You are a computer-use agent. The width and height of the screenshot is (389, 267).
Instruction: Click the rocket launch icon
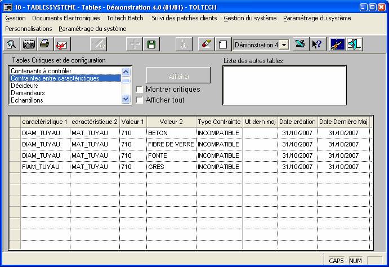[337, 44]
